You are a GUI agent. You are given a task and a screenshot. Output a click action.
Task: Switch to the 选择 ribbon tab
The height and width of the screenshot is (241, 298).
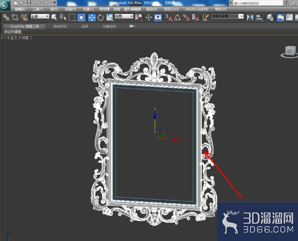pyautogui.click(x=85, y=26)
